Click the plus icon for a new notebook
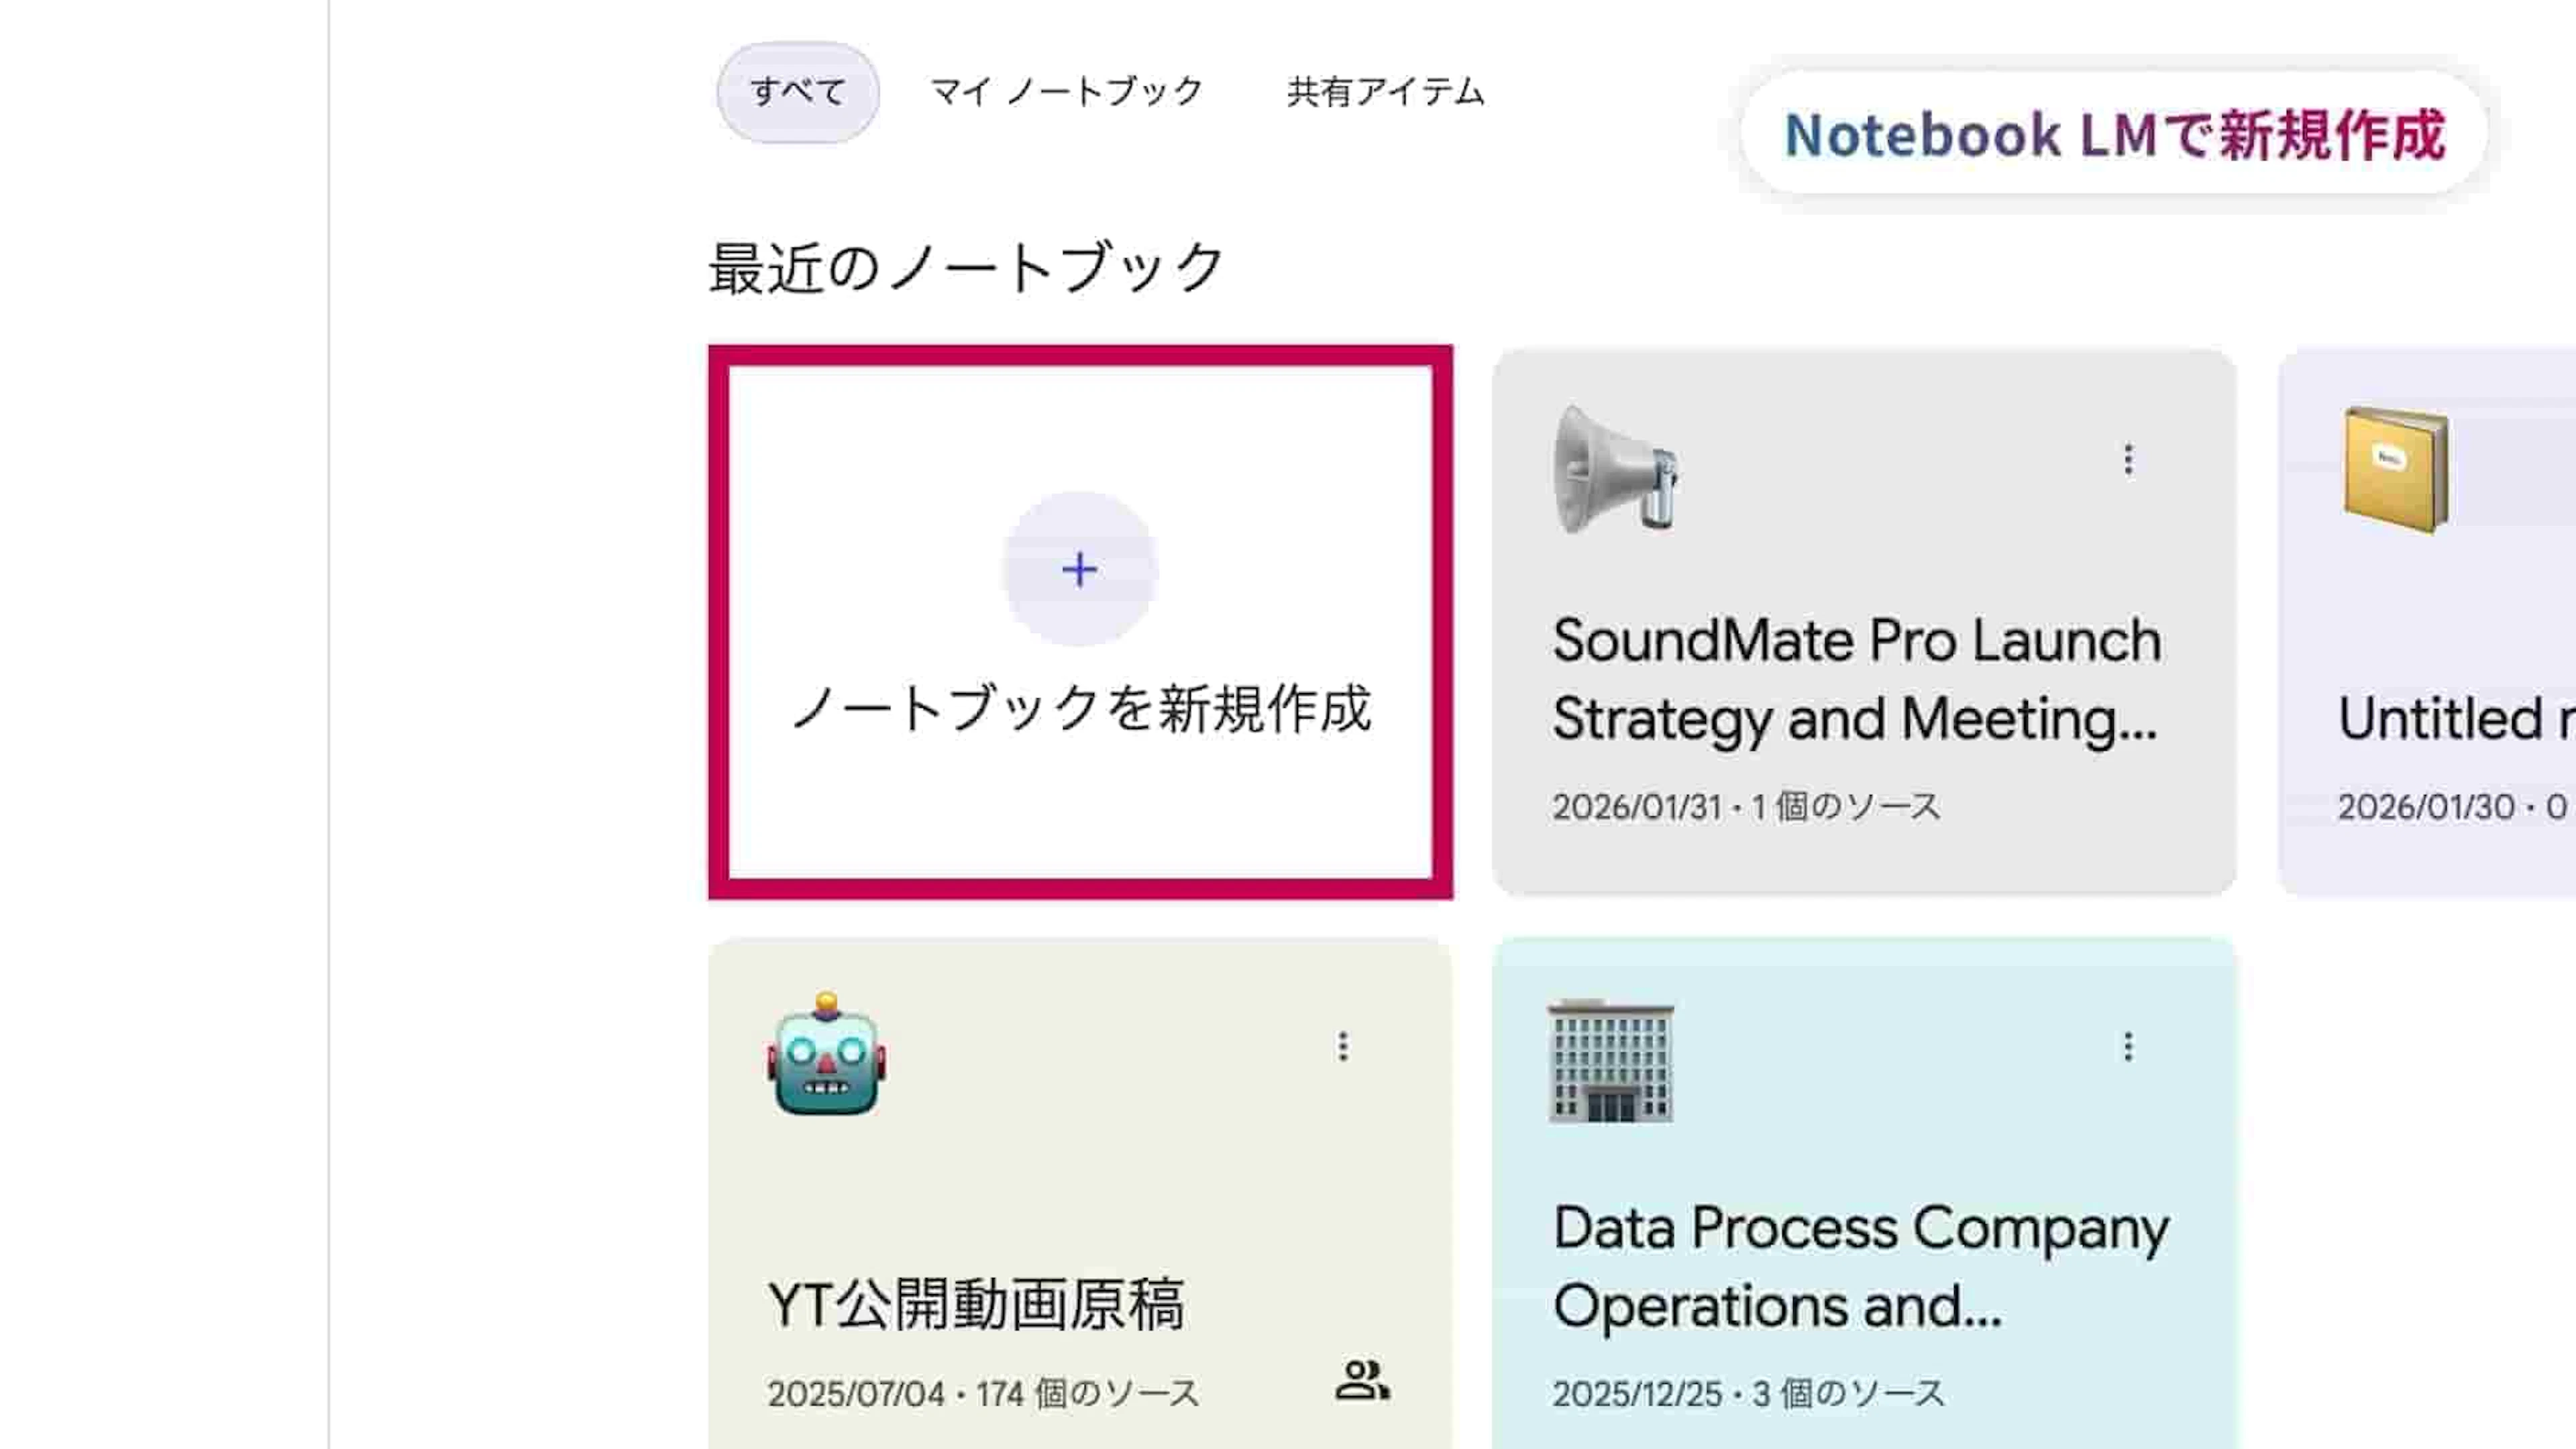Viewport: 2576px width, 1449px height. point(1080,569)
